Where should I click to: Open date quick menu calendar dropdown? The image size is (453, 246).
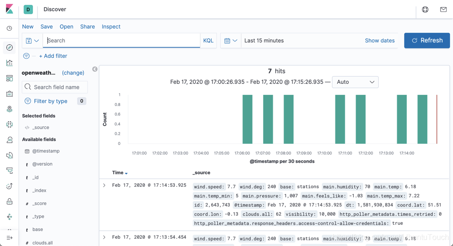tap(231, 41)
